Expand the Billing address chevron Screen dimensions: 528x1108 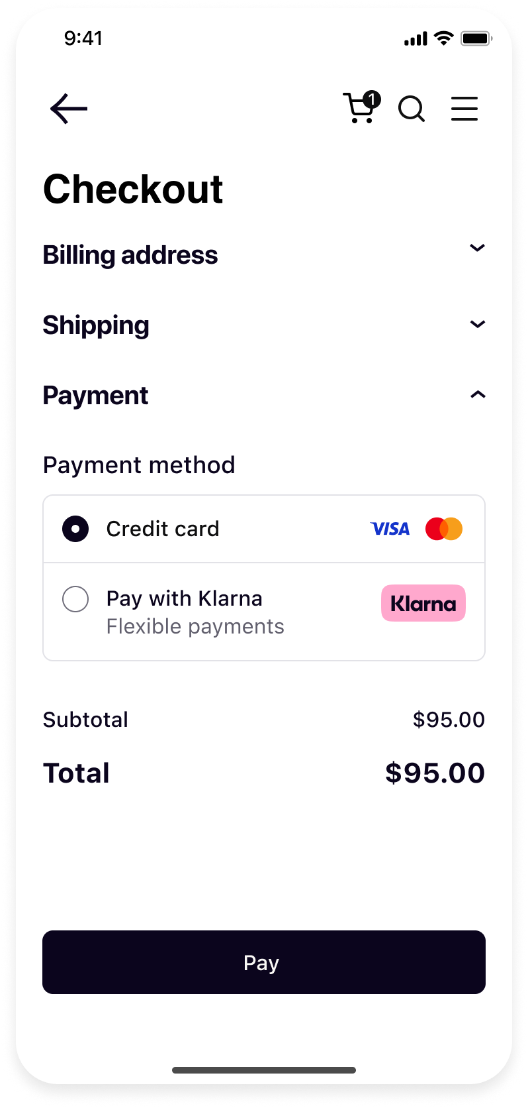(x=478, y=248)
